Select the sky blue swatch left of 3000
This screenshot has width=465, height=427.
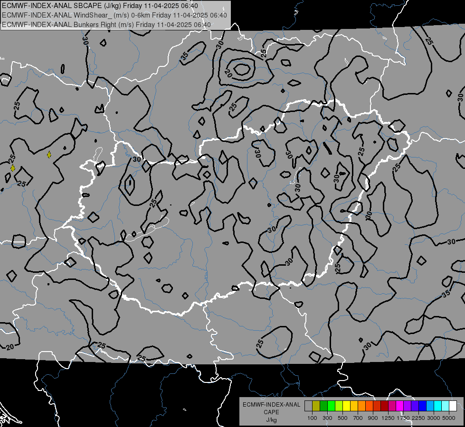coord(430,406)
